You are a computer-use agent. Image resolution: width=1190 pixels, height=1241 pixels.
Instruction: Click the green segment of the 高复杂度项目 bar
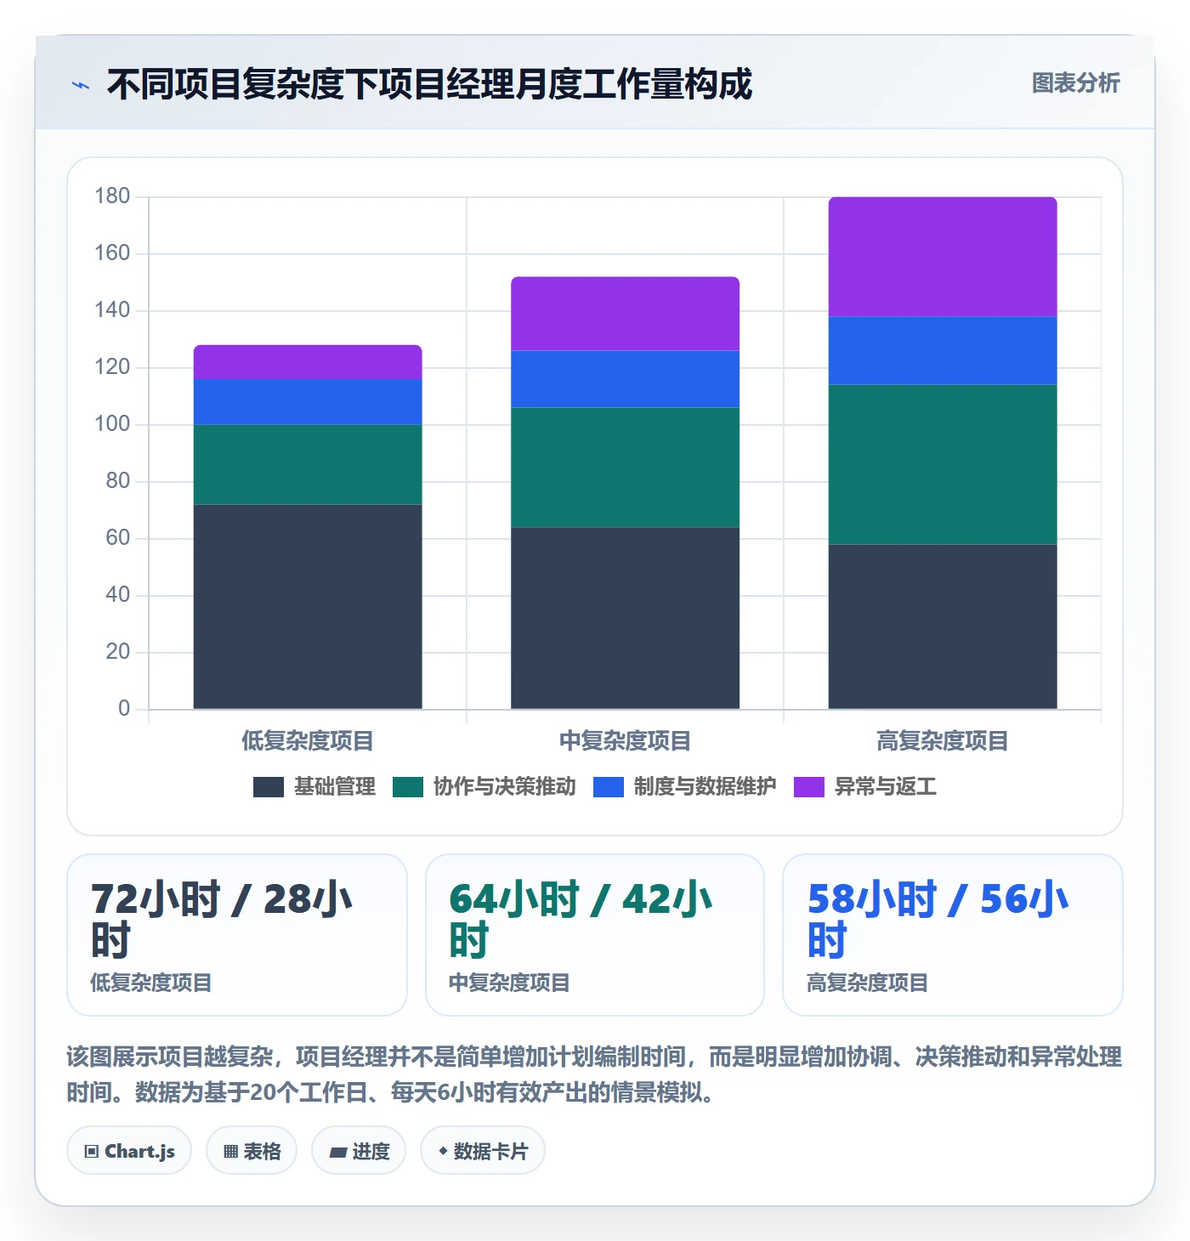pyautogui.click(x=943, y=465)
